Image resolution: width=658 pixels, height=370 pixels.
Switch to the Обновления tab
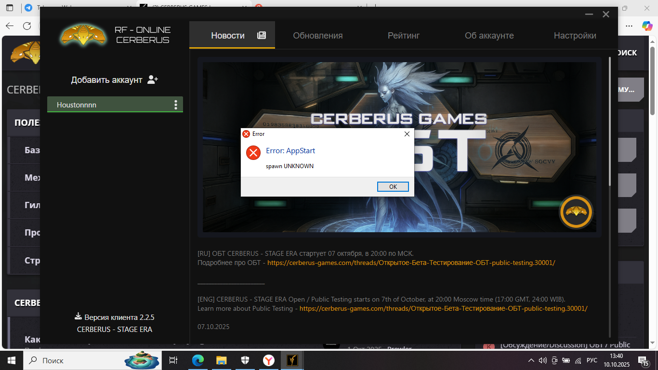pyautogui.click(x=318, y=36)
